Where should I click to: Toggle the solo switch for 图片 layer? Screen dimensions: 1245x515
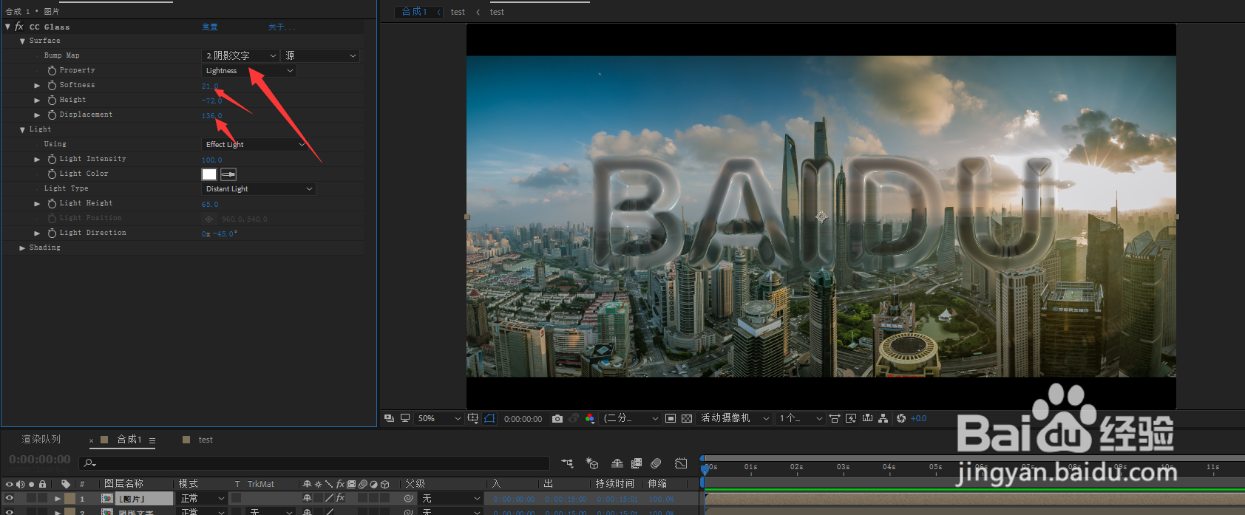pyautogui.click(x=31, y=499)
